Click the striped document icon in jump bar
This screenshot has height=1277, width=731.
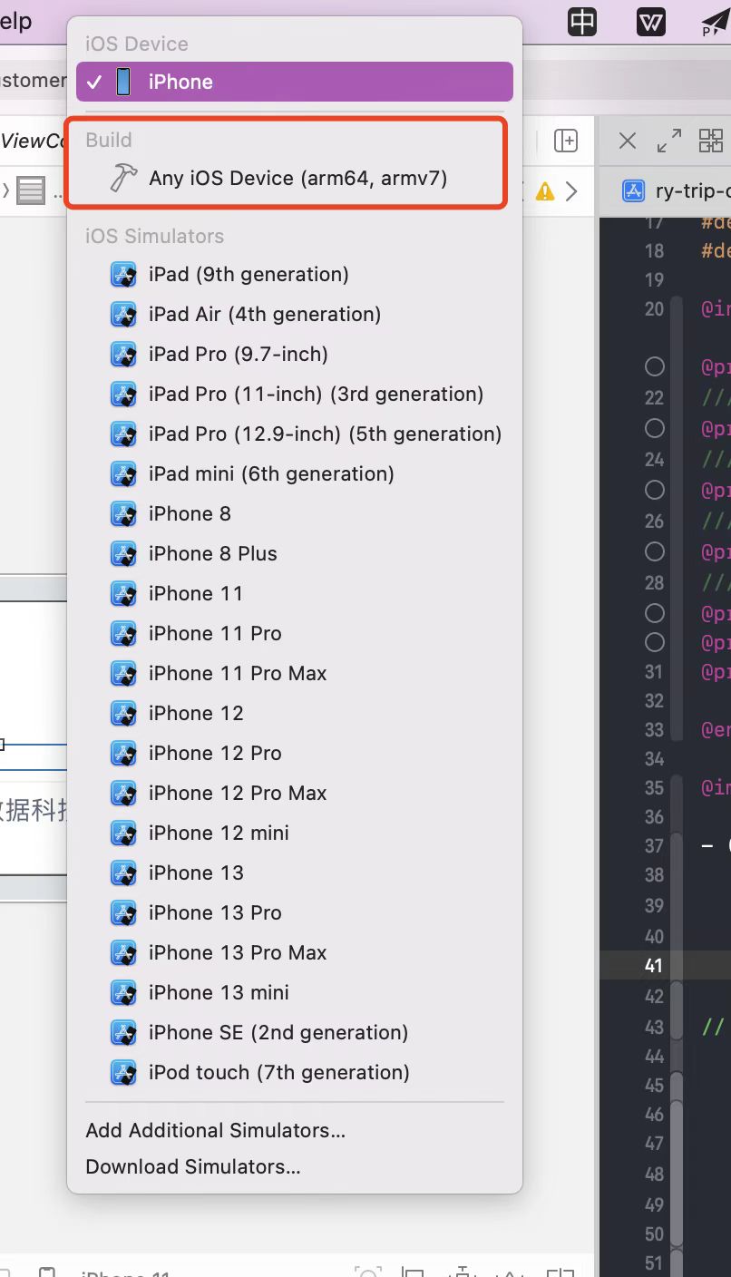[31, 191]
